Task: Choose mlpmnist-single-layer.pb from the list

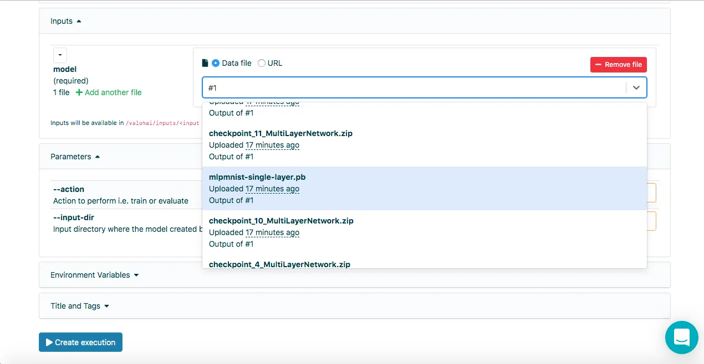Action: [x=424, y=189]
